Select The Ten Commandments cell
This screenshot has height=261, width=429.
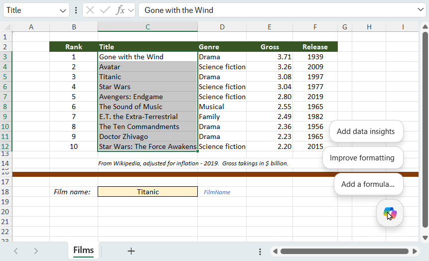pos(148,127)
